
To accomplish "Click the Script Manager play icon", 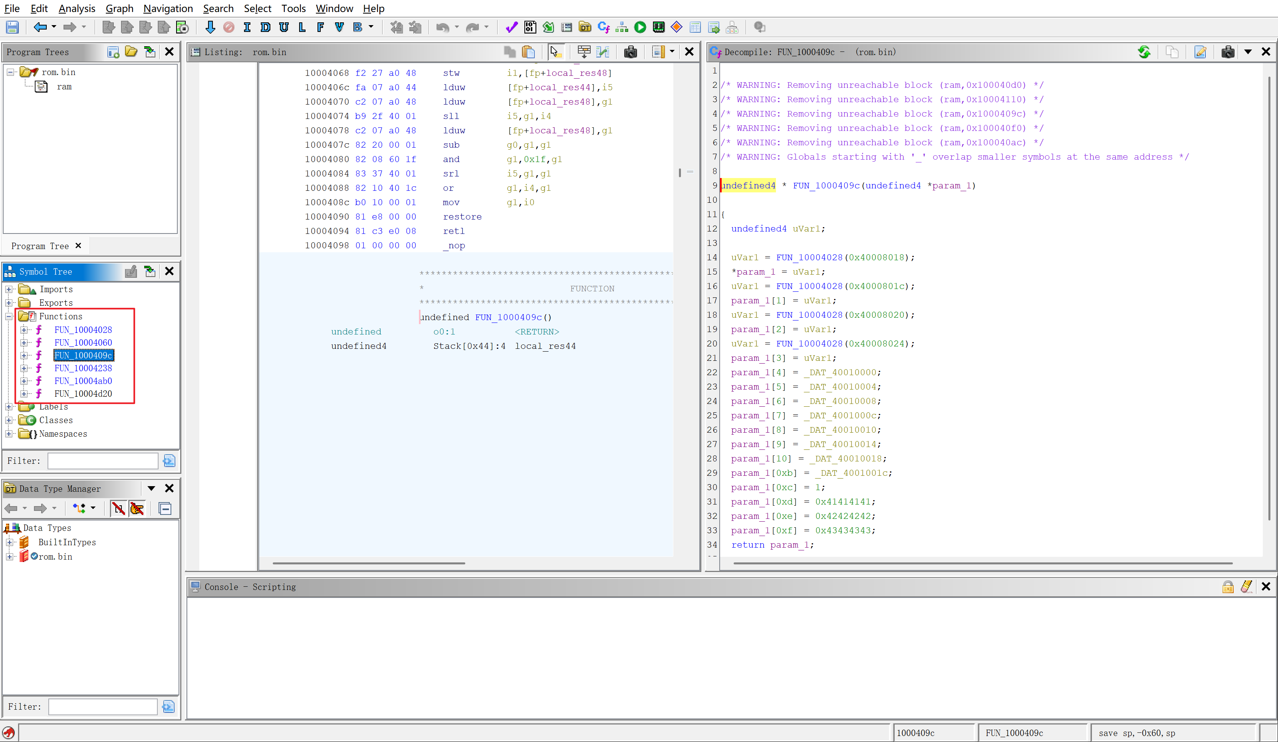I will coord(640,28).
